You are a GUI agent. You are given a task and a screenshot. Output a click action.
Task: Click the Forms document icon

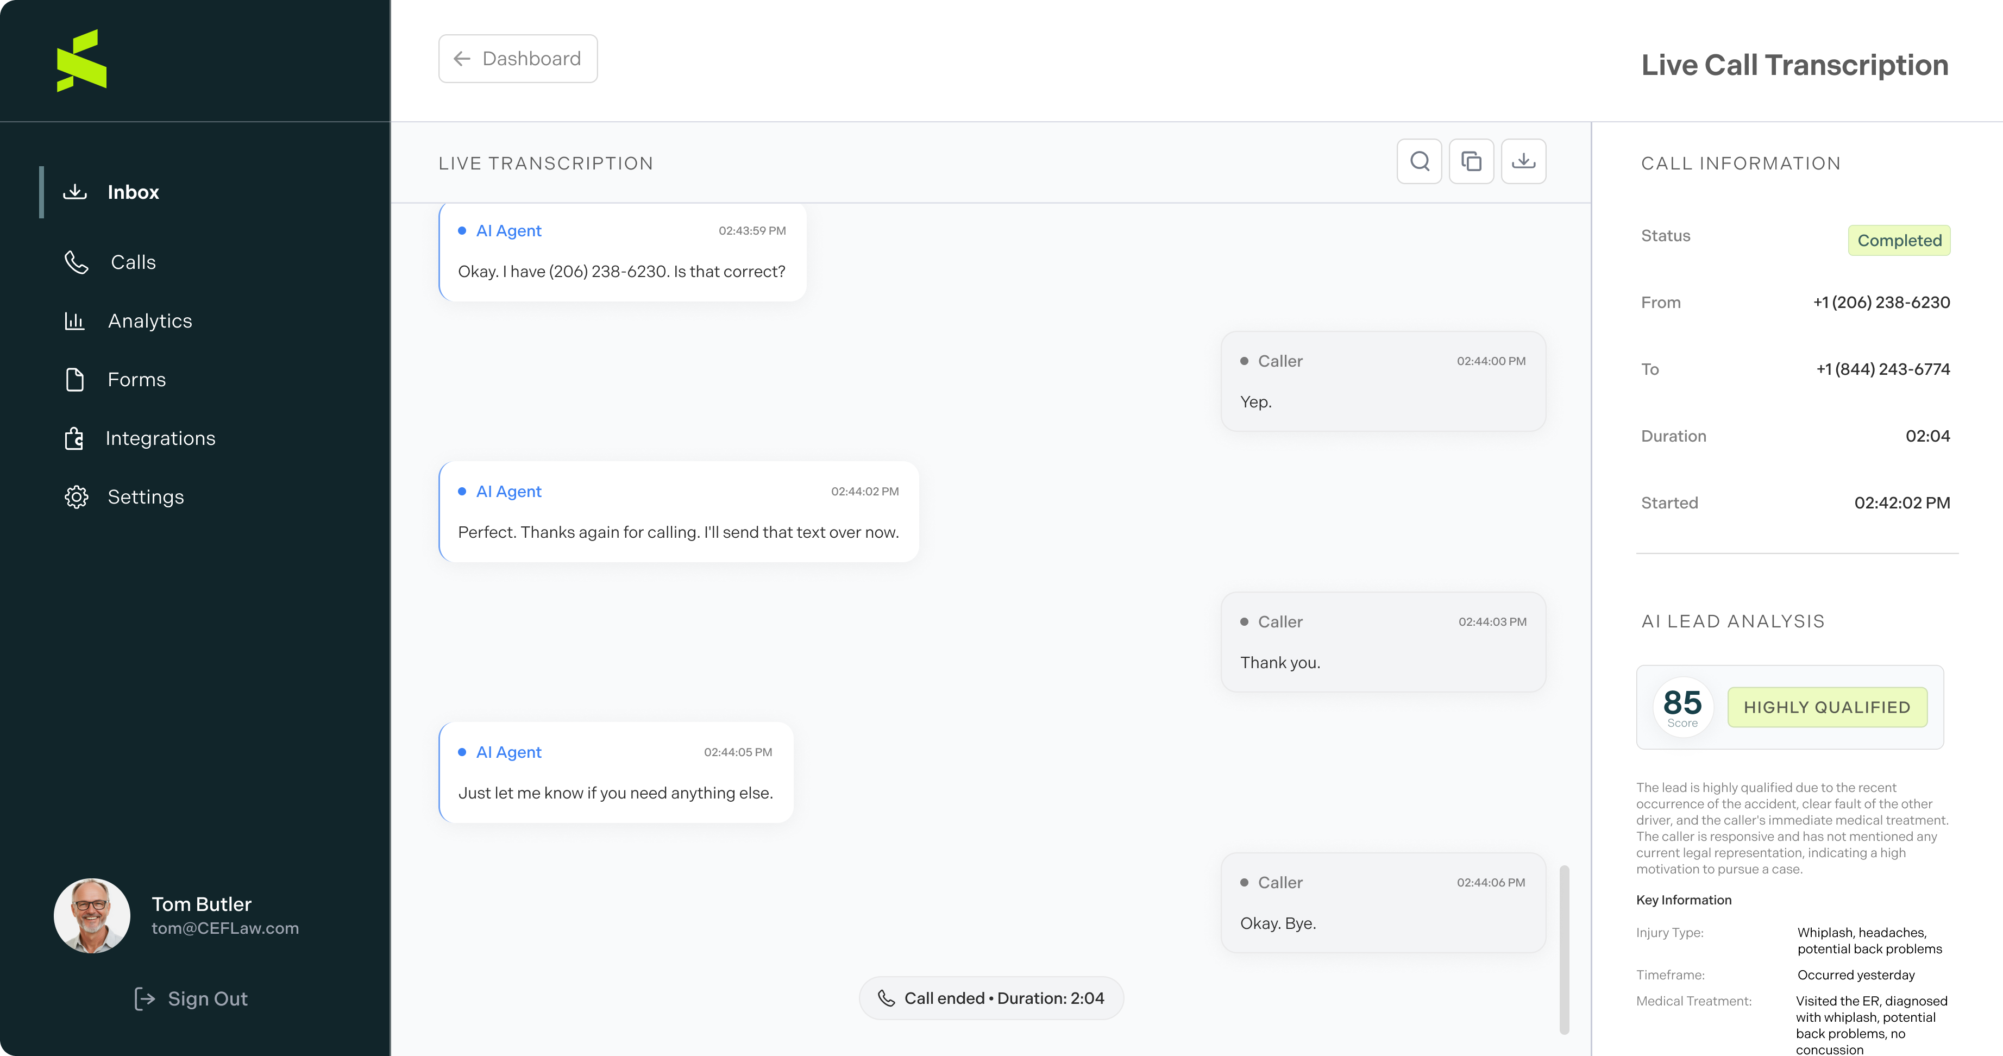coord(74,380)
